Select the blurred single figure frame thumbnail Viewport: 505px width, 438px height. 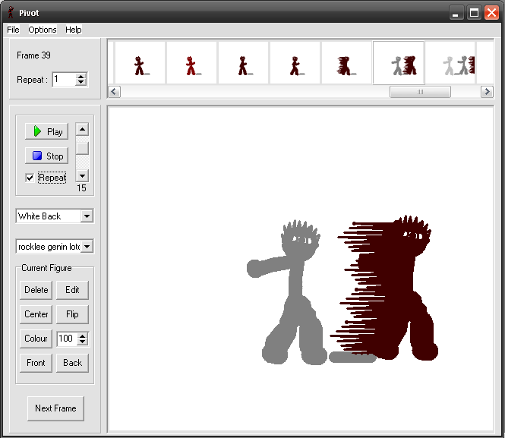click(x=346, y=62)
